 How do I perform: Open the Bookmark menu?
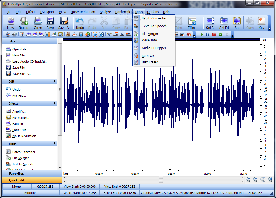[123, 12]
